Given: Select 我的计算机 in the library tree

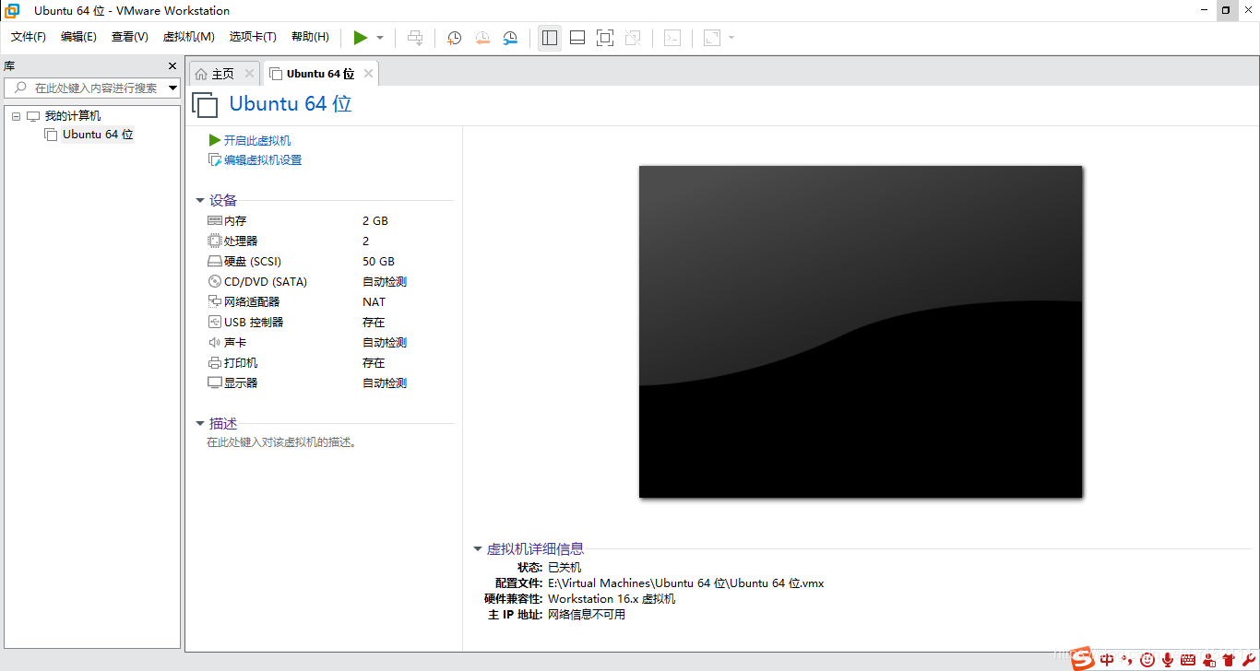Looking at the screenshot, I should click(x=73, y=116).
